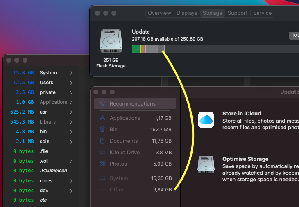Screen dimensions: 299x207
Task: Select Documents 11,76 GB sidebar entry
Action: [135, 141]
